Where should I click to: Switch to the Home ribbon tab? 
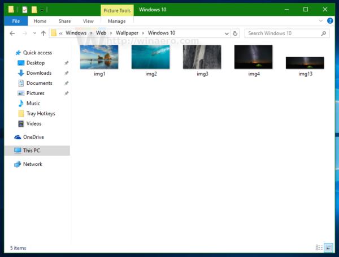coord(40,21)
